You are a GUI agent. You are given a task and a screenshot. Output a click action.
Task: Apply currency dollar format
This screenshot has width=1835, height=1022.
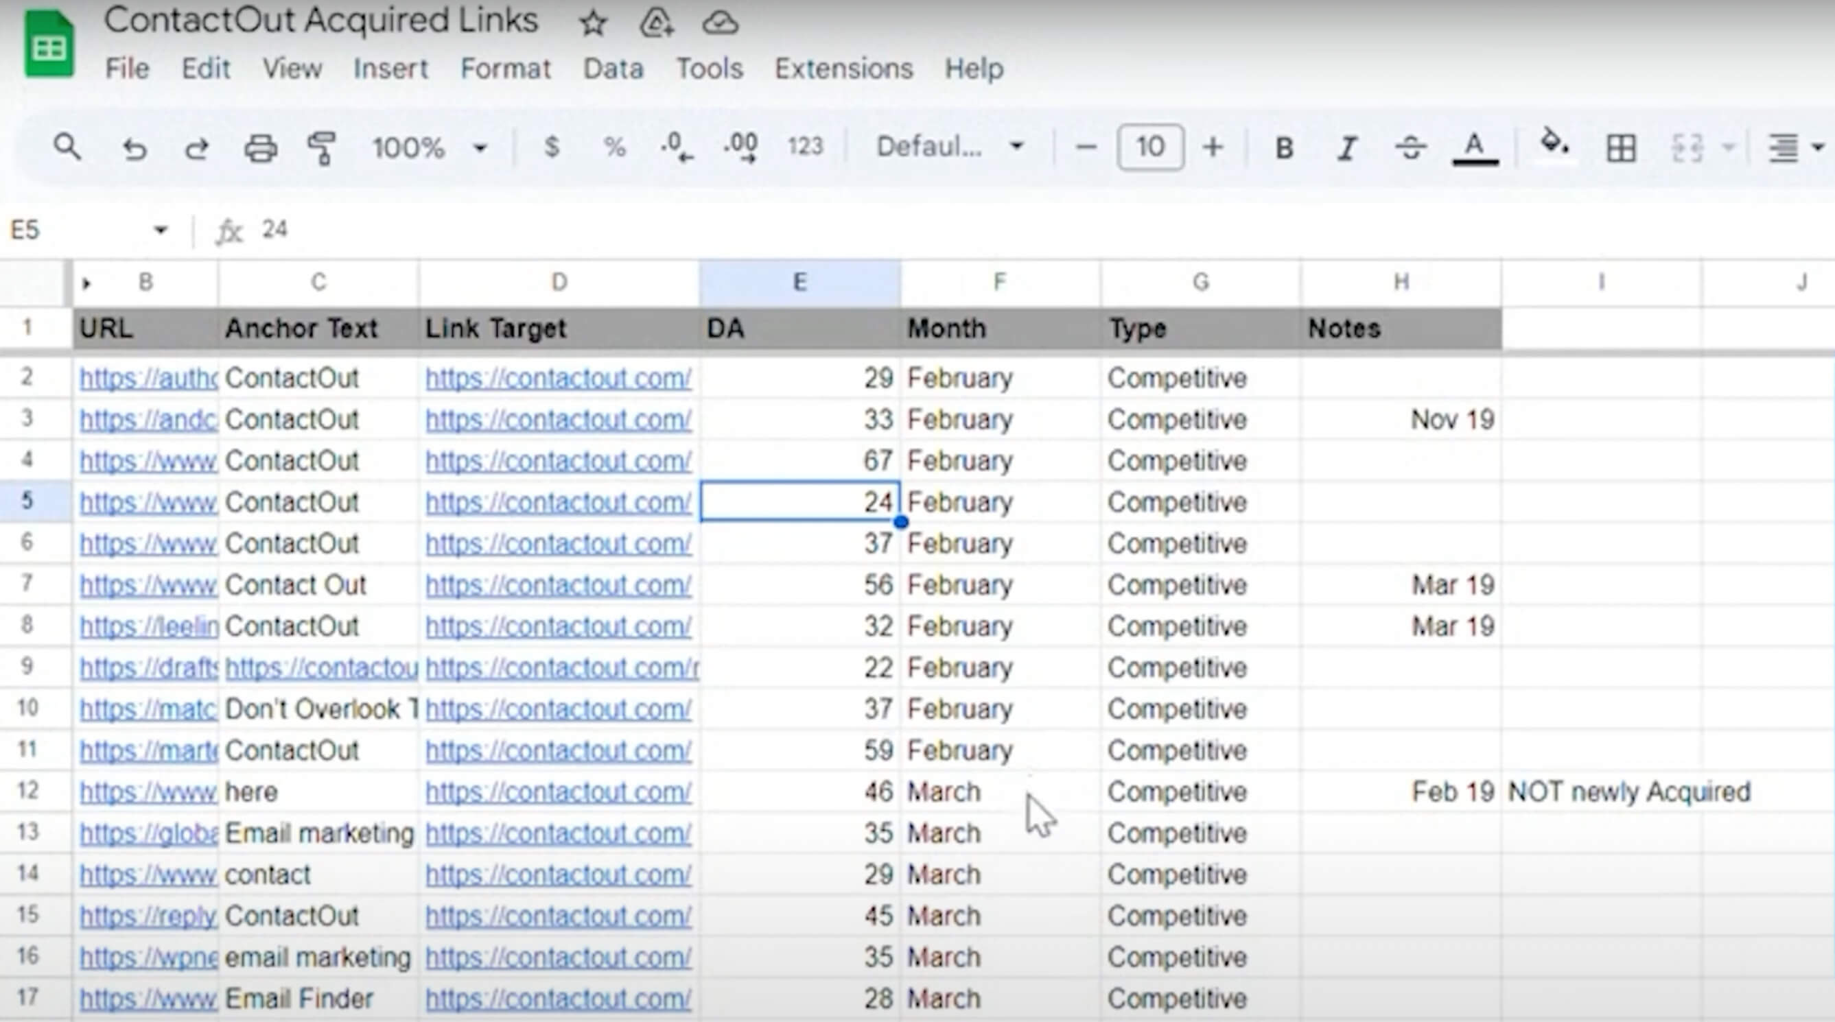[x=551, y=147]
